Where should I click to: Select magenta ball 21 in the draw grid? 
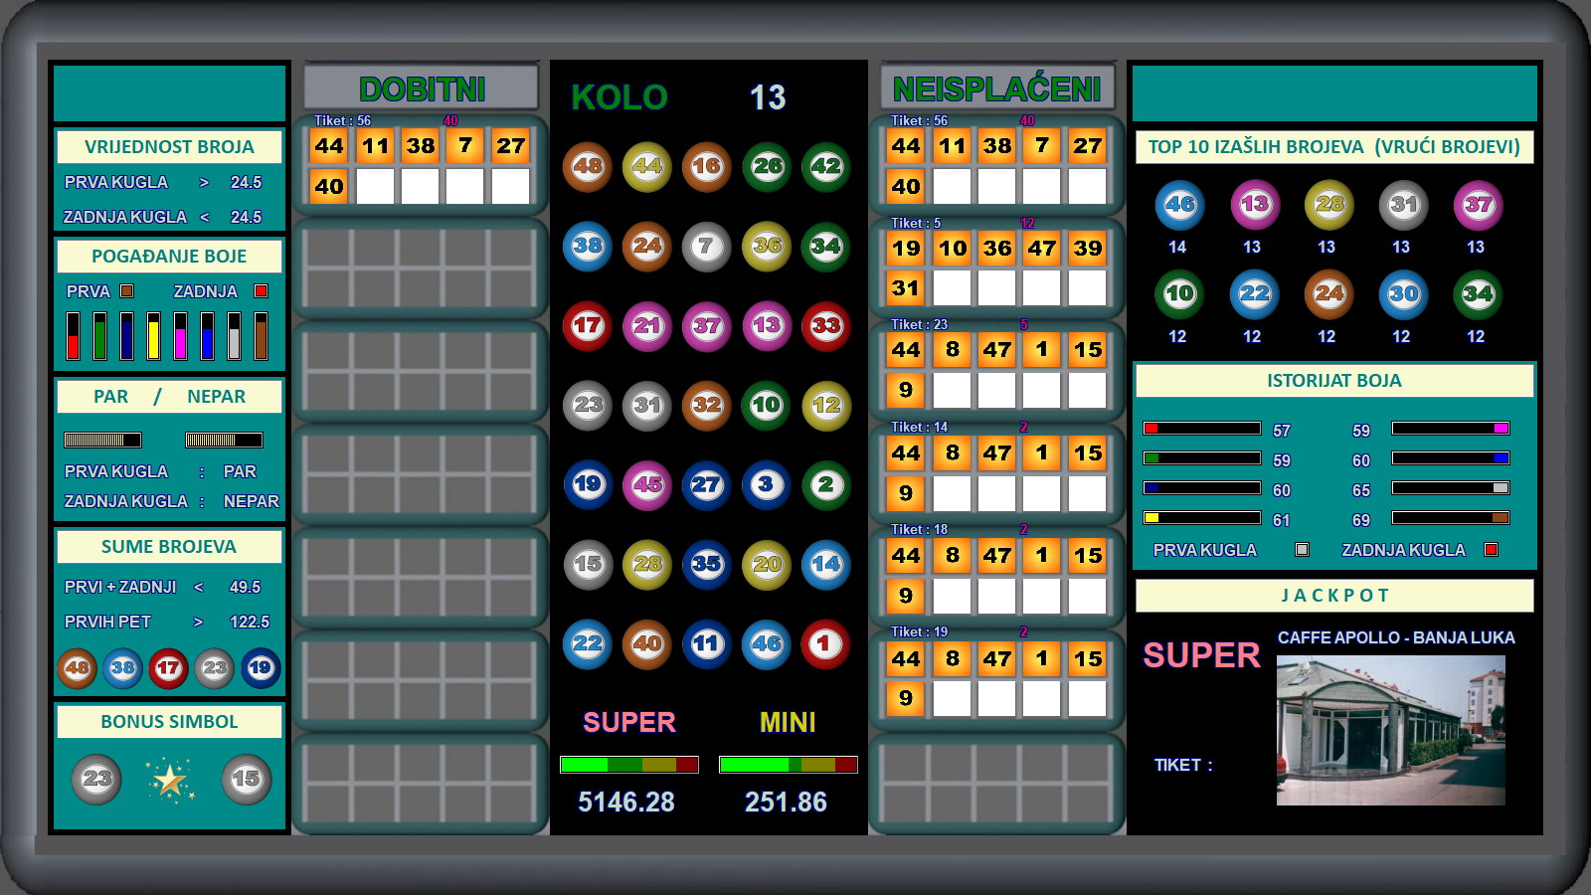click(646, 325)
